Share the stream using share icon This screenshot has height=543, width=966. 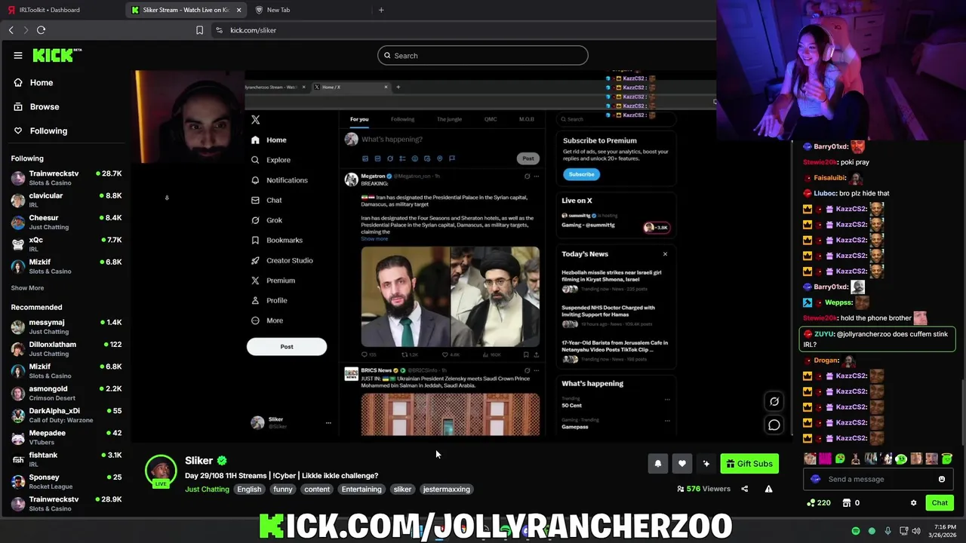[745, 489]
